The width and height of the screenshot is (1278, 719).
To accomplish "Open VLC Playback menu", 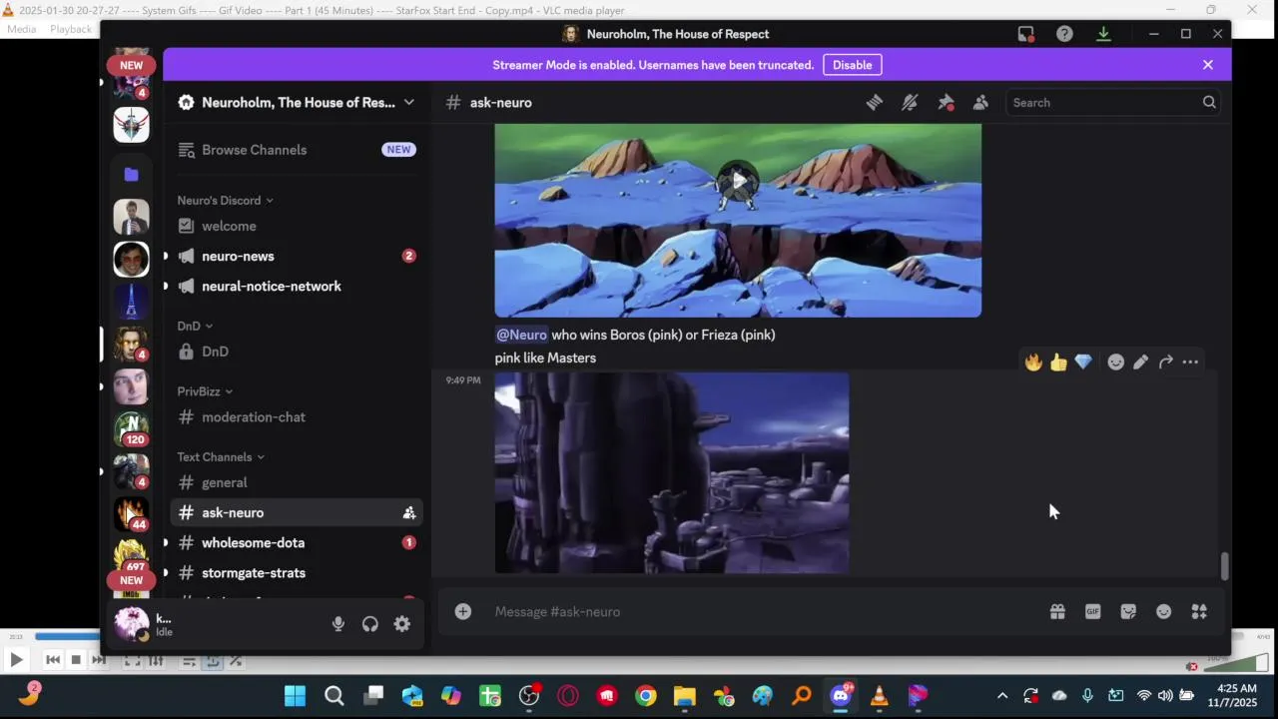I will [71, 29].
